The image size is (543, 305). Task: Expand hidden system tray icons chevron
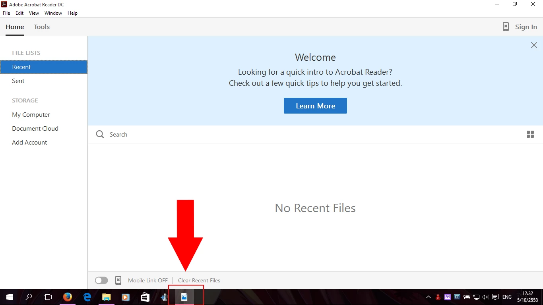click(428, 297)
